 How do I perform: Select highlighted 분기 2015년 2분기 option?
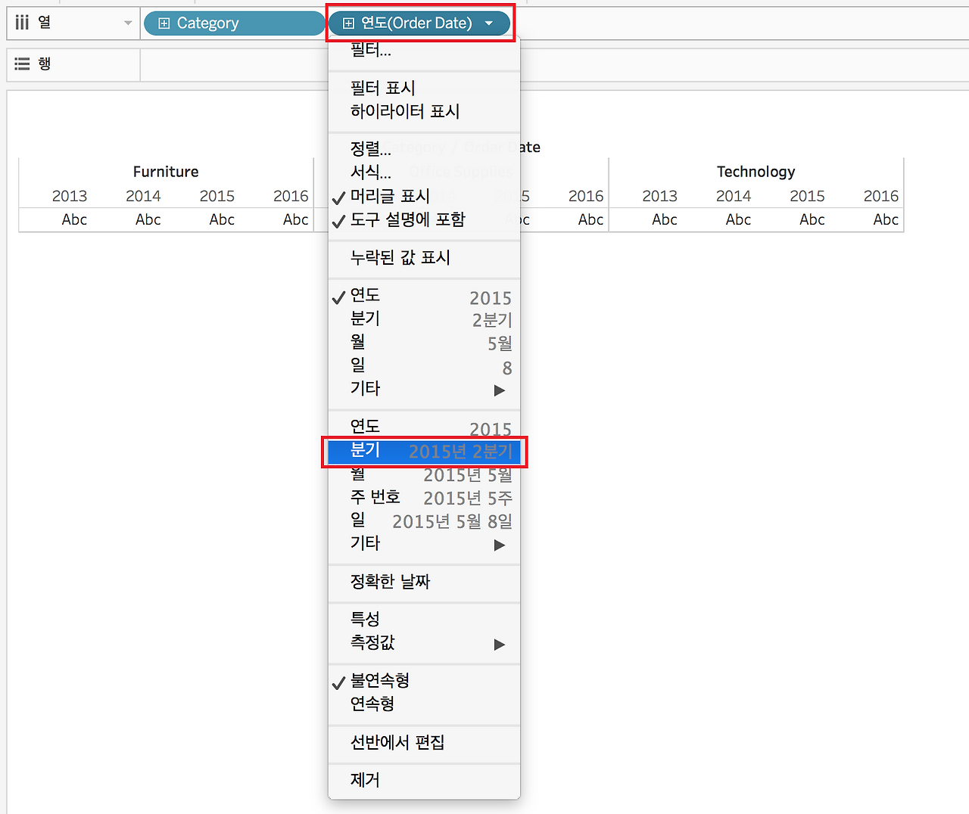(x=424, y=452)
